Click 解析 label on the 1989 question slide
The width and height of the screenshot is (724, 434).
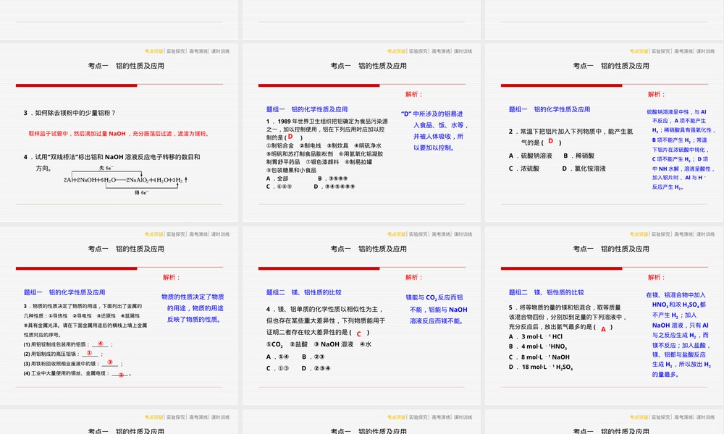[x=413, y=94]
